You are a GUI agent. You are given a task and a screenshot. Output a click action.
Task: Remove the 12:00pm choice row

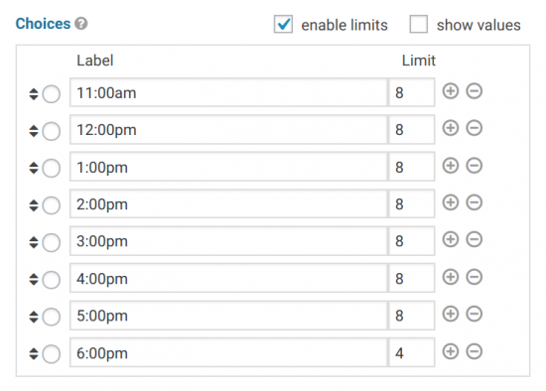475,128
